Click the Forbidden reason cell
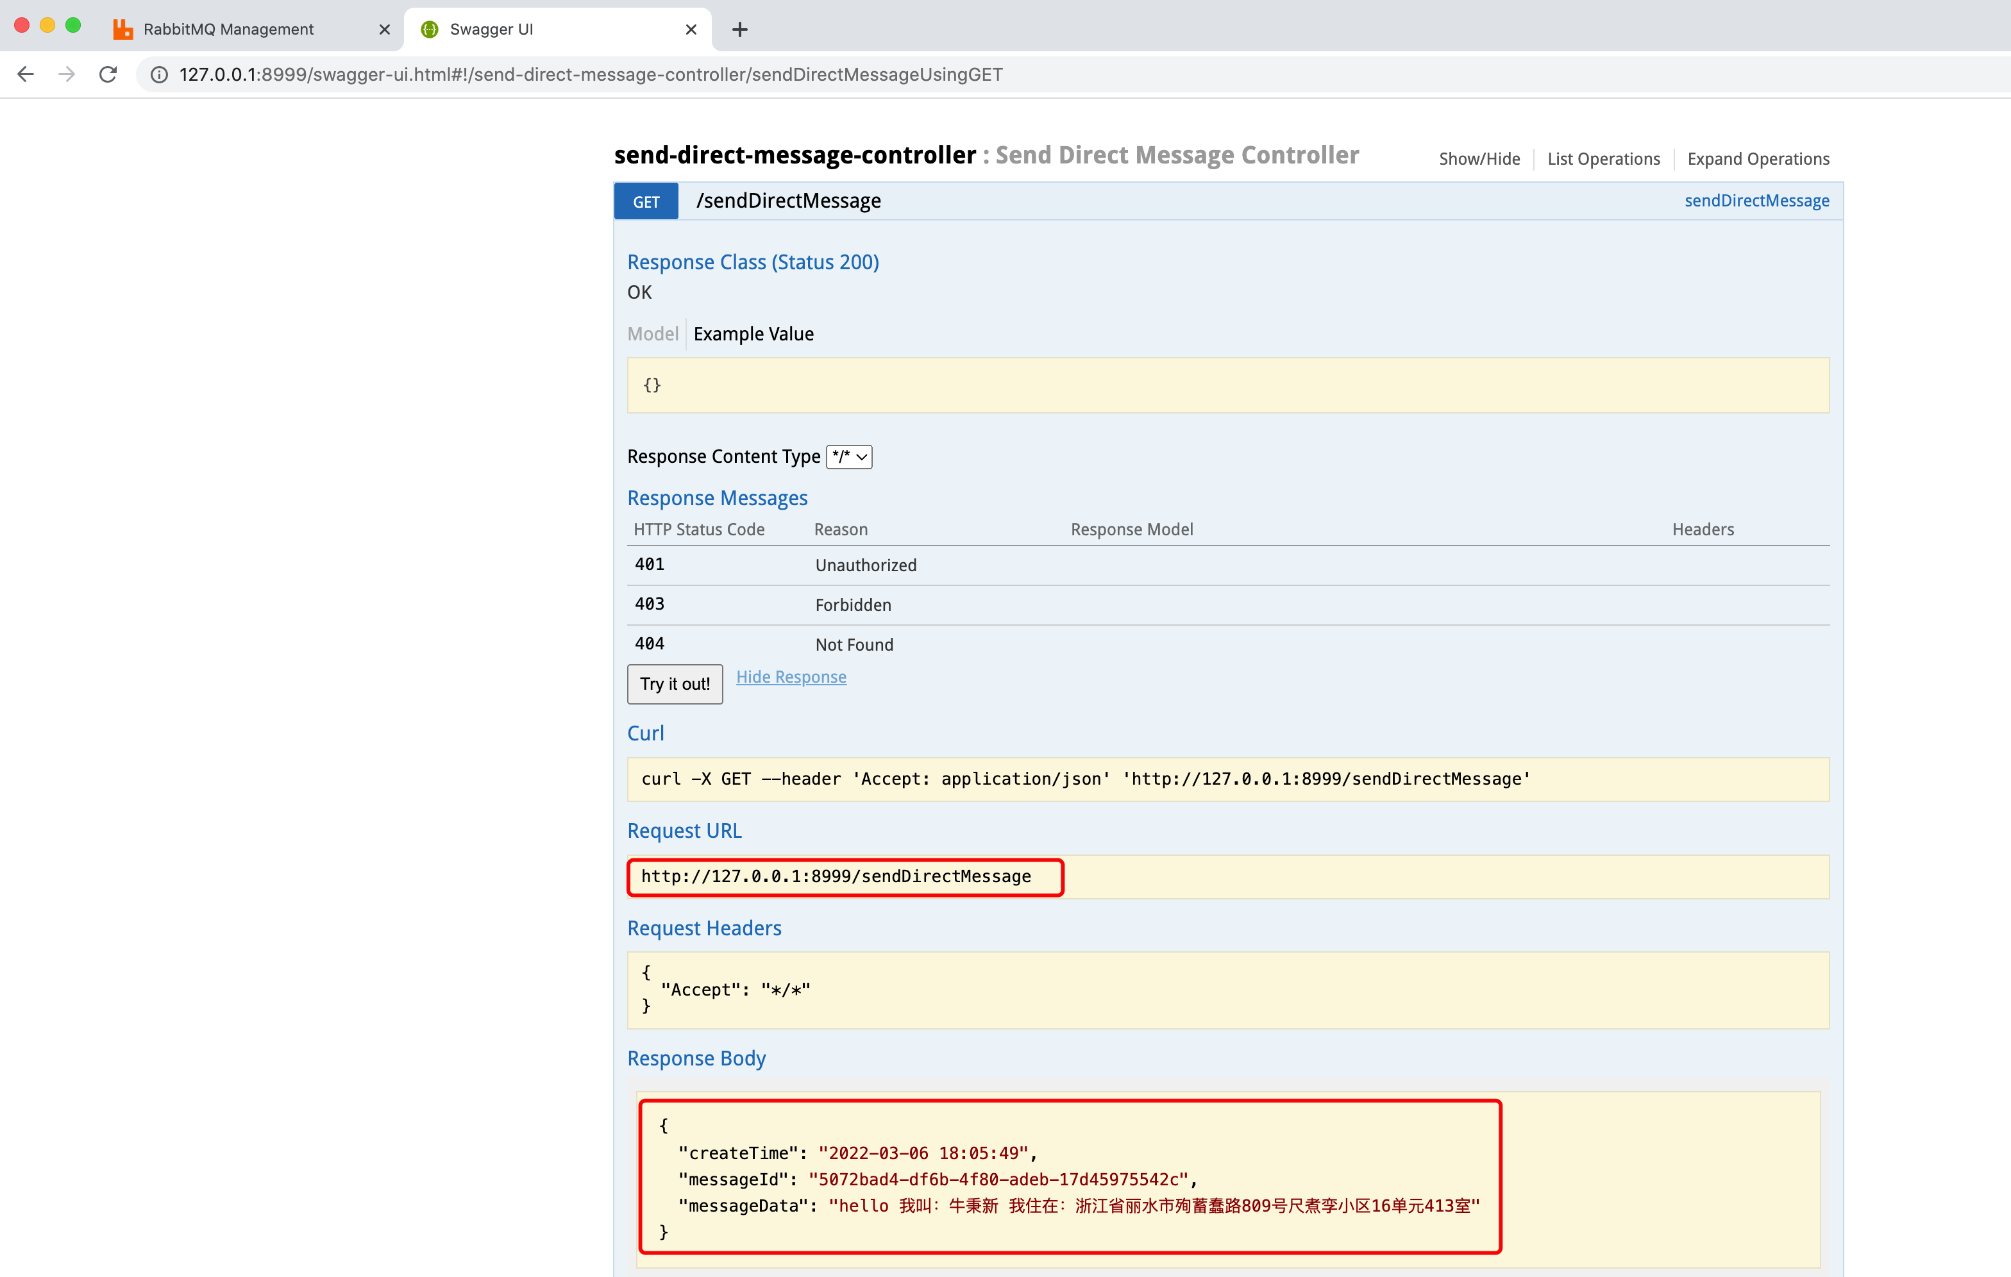Image resolution: width=2011 pixels, height=1277 pixels. tap(853, 605)
